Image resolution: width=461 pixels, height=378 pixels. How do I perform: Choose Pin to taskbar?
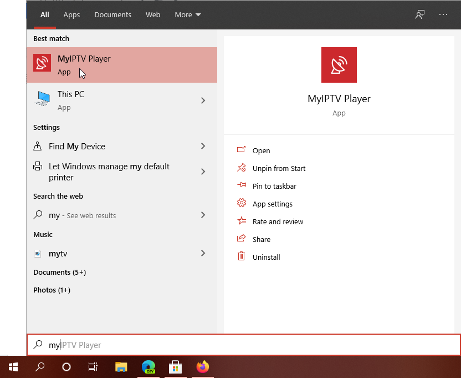274,186
